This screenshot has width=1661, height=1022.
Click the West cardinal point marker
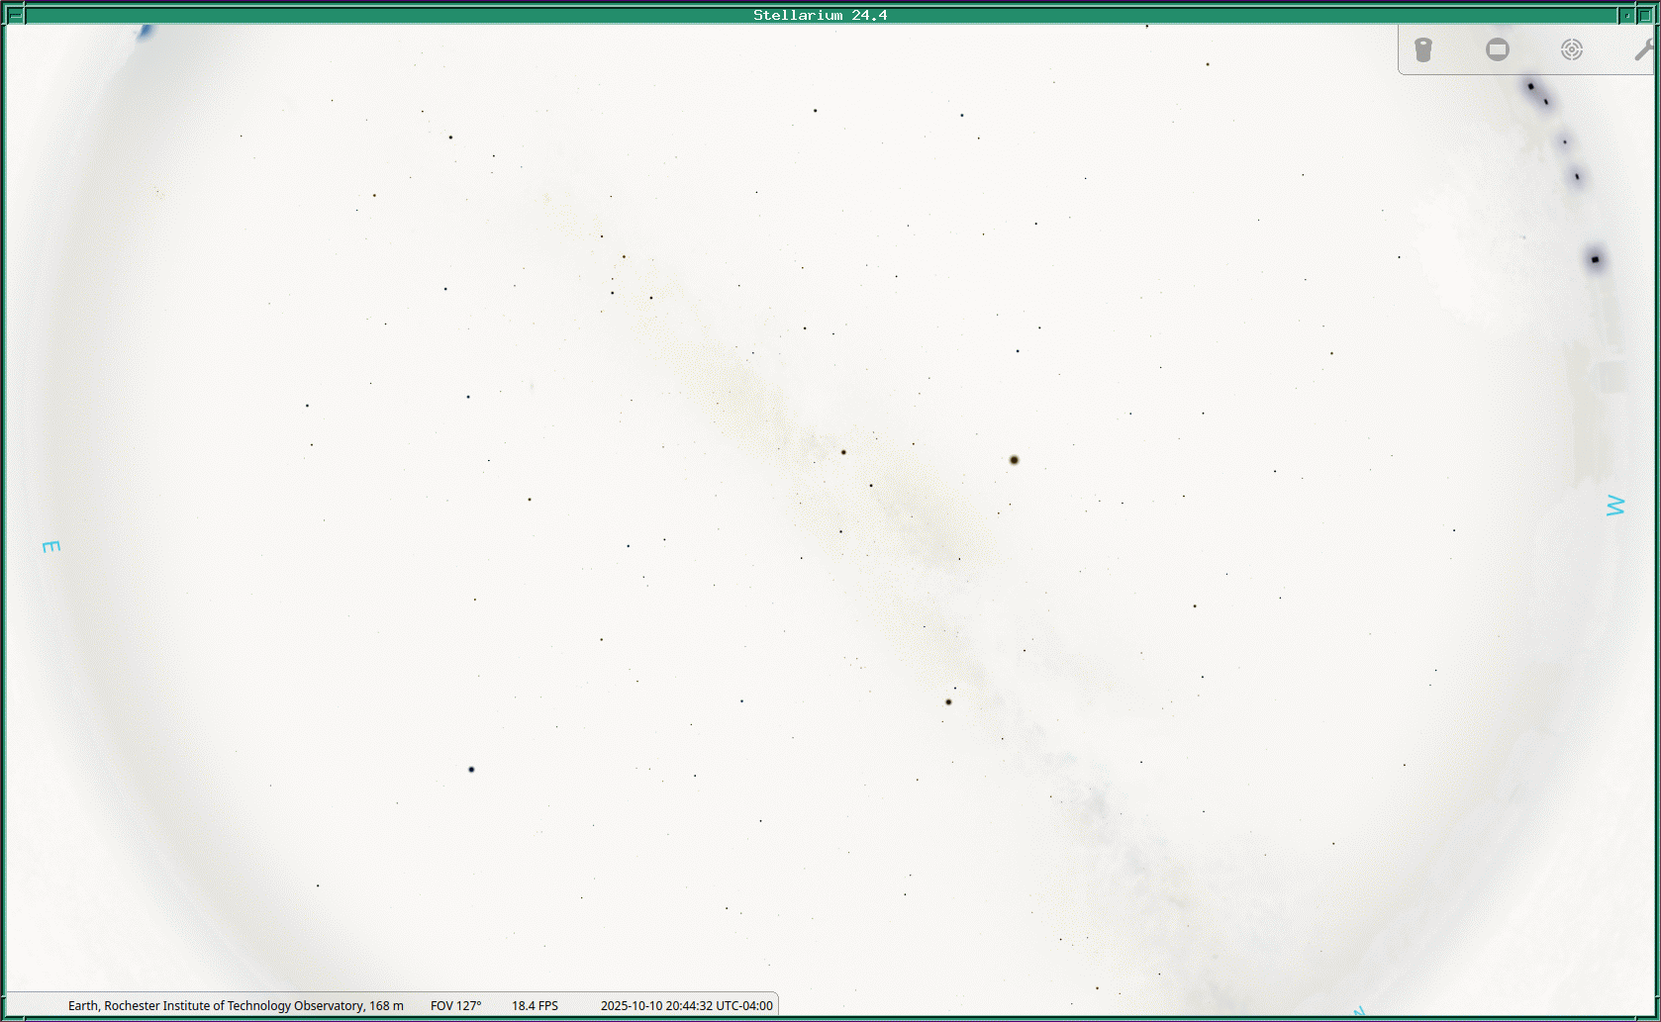(x=1614, y=506)
